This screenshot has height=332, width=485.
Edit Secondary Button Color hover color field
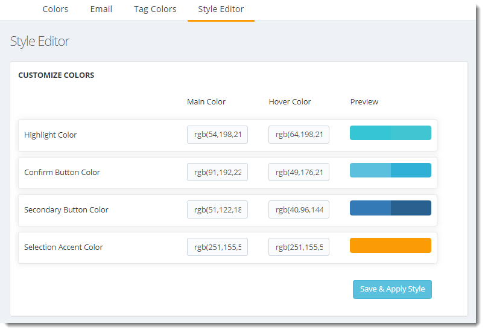[299, 209]
